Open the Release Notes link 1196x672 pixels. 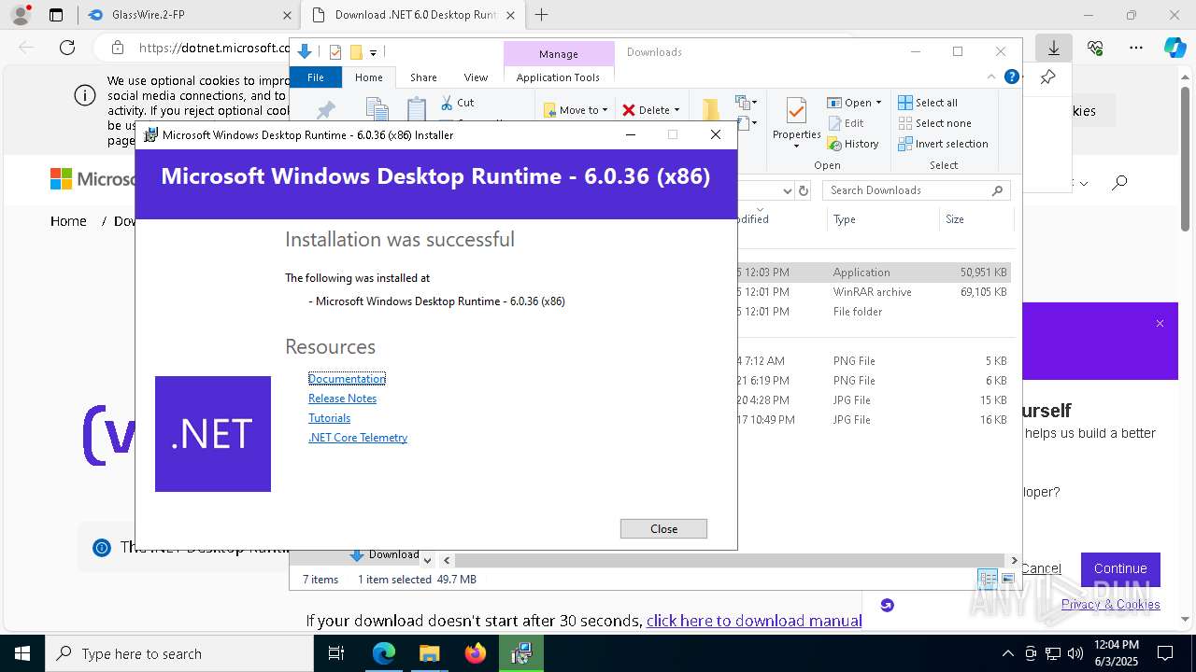pos(342,399)
